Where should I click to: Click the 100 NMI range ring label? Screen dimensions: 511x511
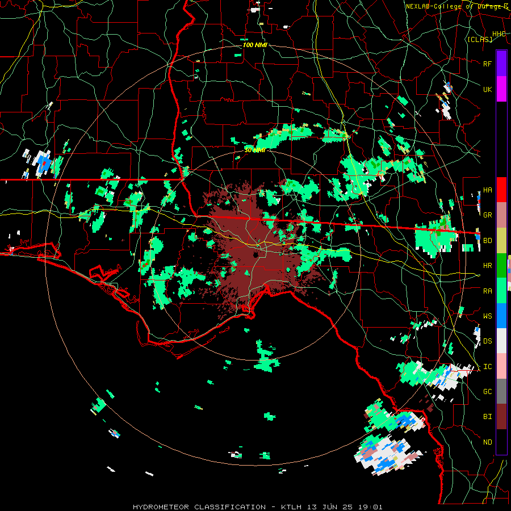point(255,45)
